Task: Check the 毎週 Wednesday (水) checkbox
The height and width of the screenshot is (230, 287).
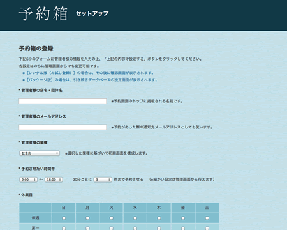Action: coord(135,218)
